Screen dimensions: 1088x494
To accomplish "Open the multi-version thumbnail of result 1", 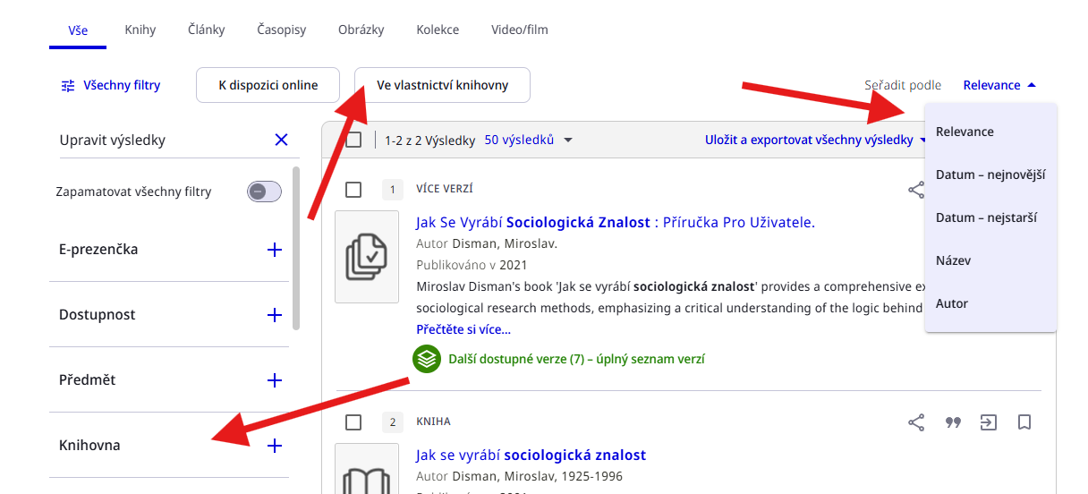I will (367, 257).
